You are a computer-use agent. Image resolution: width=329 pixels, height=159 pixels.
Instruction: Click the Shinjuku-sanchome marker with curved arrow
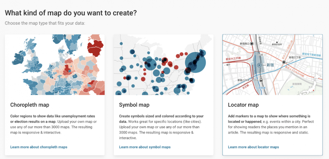(284, 62)
